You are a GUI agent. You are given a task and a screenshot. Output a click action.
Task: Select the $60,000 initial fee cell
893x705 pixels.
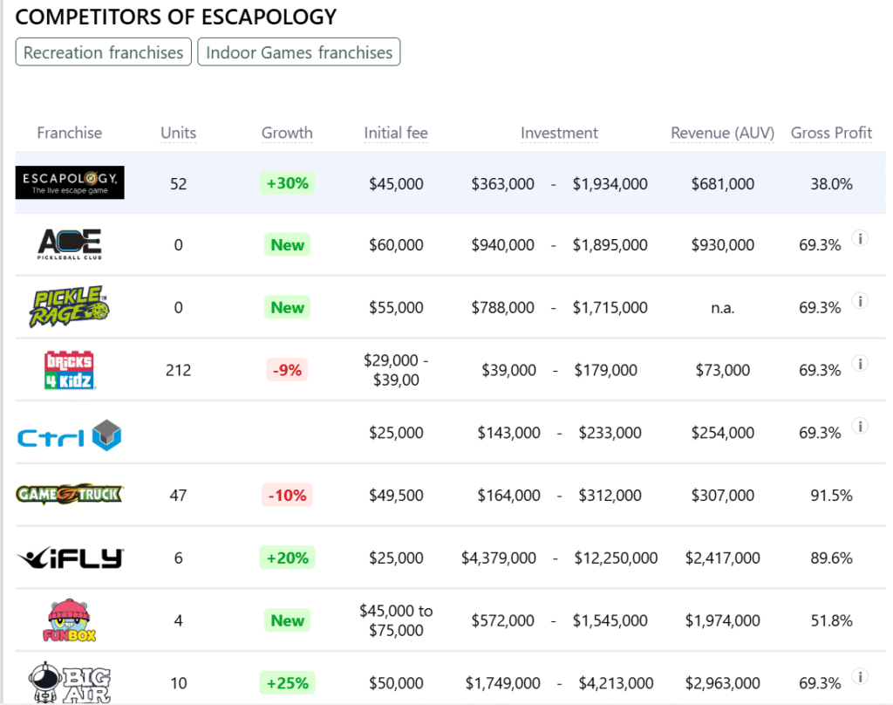click(396, 245)
